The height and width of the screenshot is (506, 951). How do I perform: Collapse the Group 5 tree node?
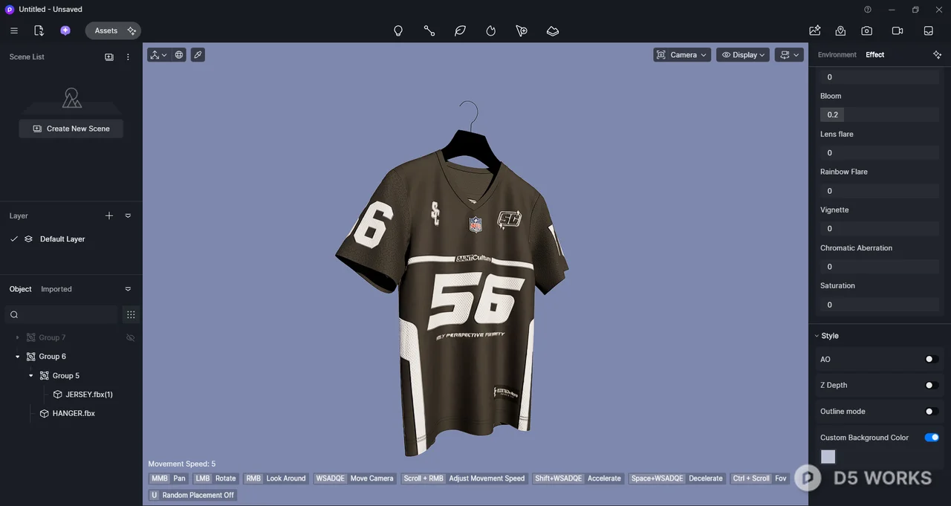pyautogui.click(x=30, y=376)
